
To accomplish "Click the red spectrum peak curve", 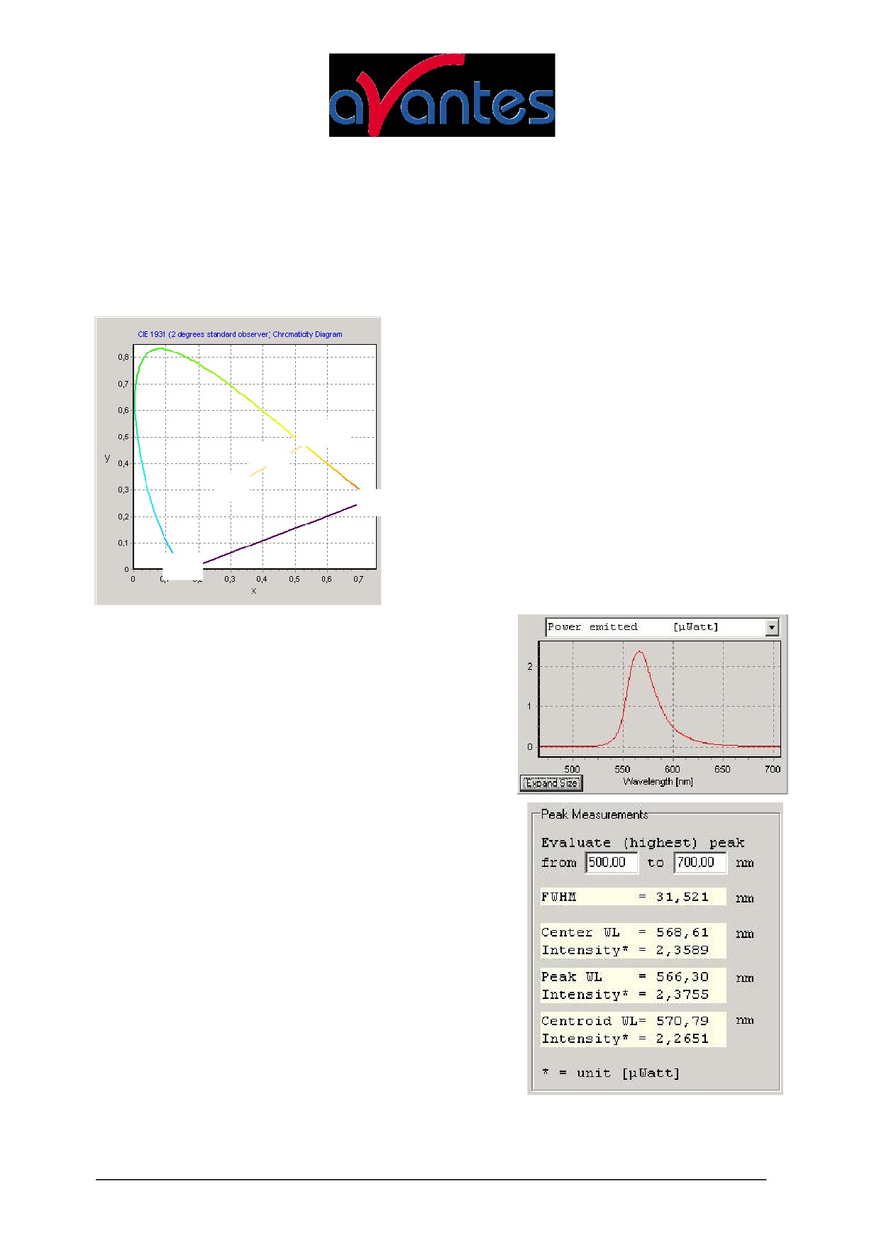I will point(641,653).
